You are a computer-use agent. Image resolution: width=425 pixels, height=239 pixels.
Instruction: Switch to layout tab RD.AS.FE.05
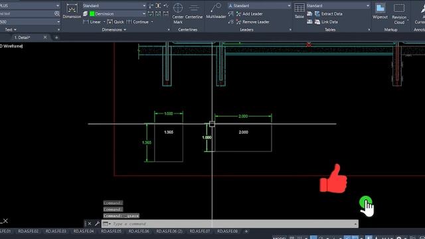coord(111,231)
